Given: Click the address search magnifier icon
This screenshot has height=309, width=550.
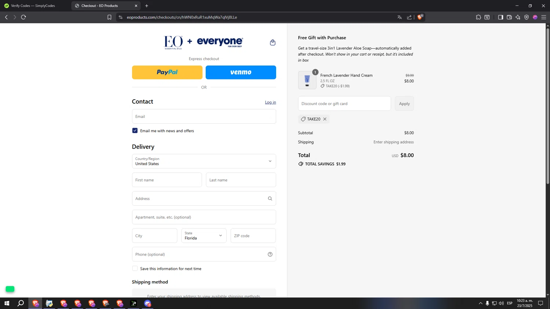Looking at the screenshot, I should click(x=270, y=198).
